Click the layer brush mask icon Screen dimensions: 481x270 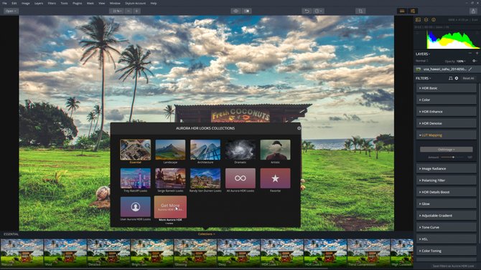(x=470, y=69)
